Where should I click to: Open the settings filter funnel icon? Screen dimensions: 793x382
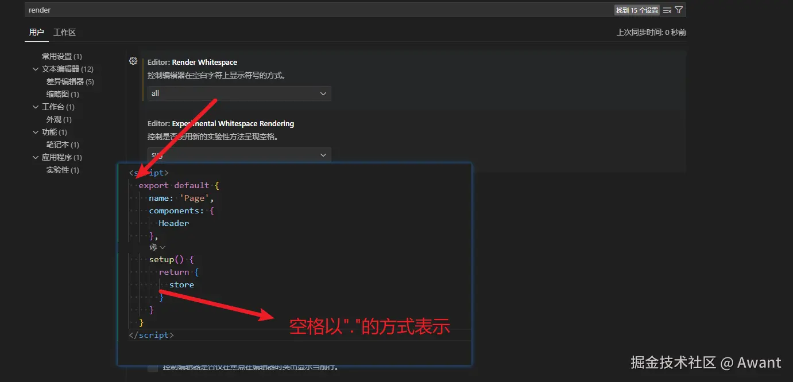pyautogui.click(x=679, y=10)
